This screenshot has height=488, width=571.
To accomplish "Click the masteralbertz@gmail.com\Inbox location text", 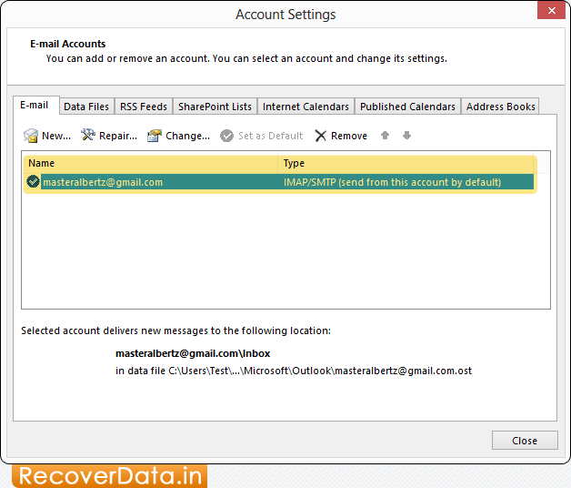I will [x=193, y=353].
